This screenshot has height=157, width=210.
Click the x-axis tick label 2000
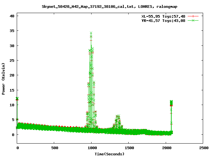pyautogui.click(x=167, y=148)
